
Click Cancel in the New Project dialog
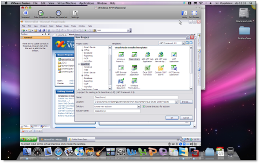click(186, 118)
